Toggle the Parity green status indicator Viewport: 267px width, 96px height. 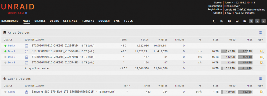click(5, 46)
